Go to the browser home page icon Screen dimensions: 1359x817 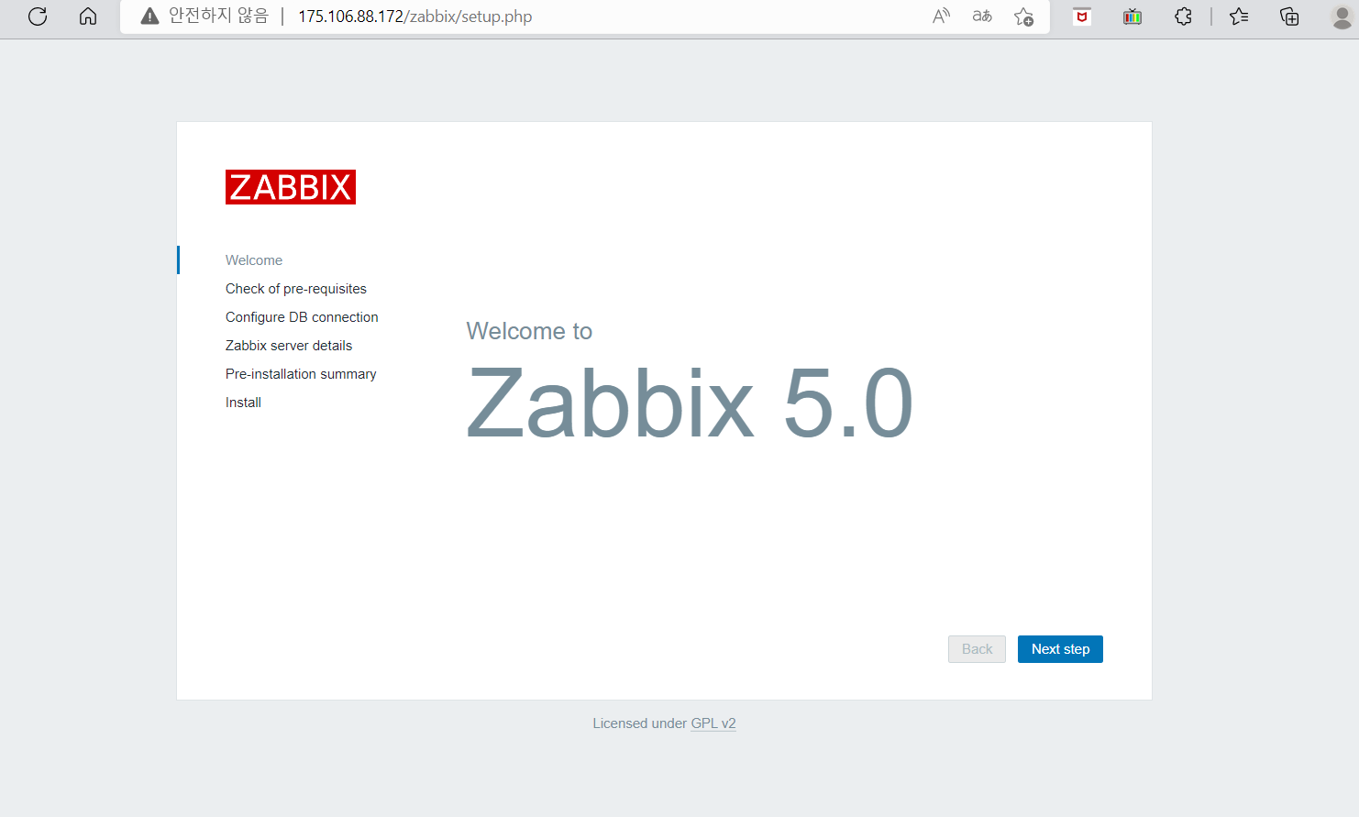88,17
